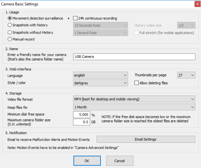Click Maximum camera folder size field
Viewport: 201px width, 168px height.
click(82, 122)
